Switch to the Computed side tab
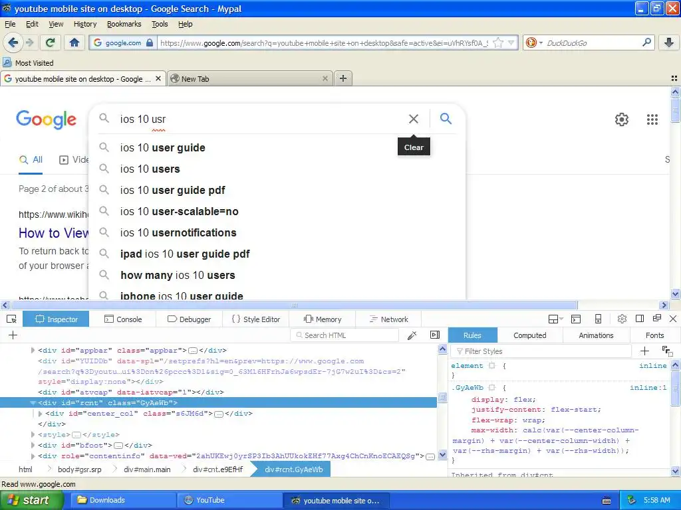Viewport: 681px width, 510px height. click(x=529, y=335)
